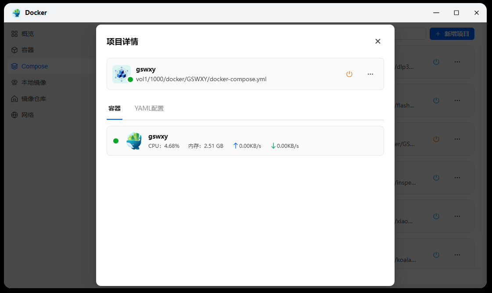Open the three-dot menu in gswxy project card
Viewport: 492px width, 293px height.
[370, 74]
